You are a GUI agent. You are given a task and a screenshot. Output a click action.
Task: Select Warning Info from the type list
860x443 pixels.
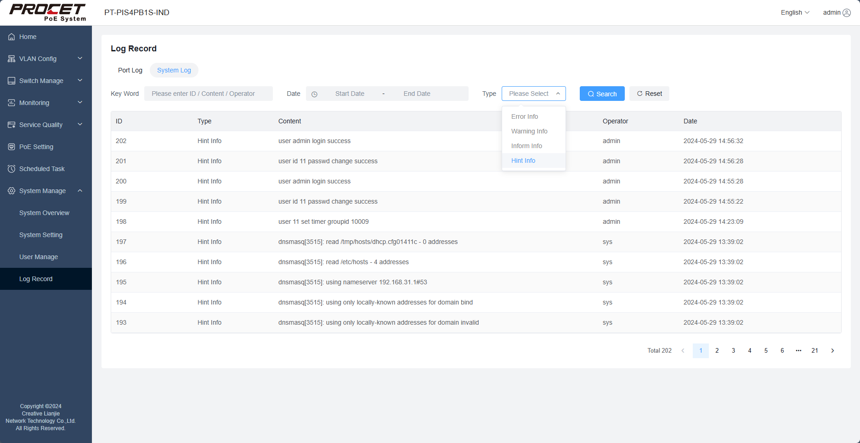click(x=529, y=131)
